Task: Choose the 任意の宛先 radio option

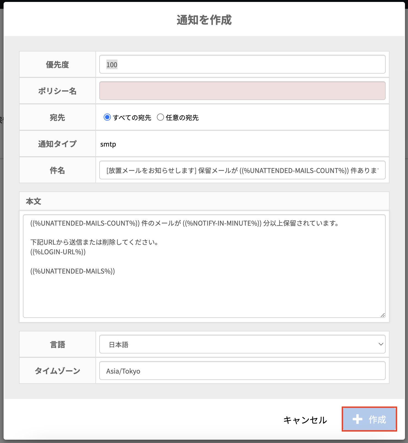Action: 160,117
